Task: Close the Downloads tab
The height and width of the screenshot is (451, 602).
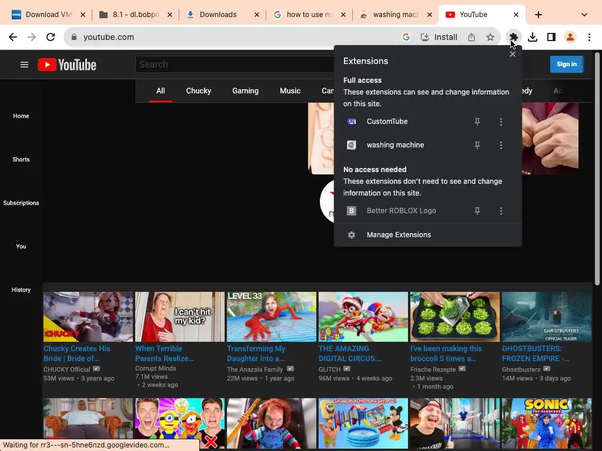Action: click(257, 15)
